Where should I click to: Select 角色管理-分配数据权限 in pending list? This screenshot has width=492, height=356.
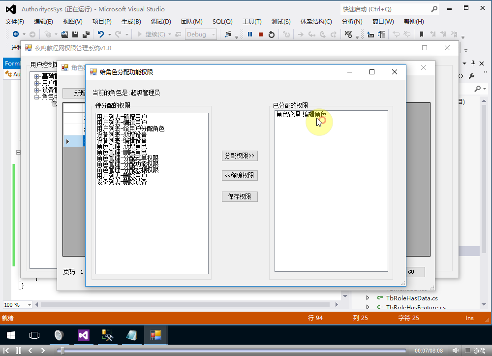(128, 170)
